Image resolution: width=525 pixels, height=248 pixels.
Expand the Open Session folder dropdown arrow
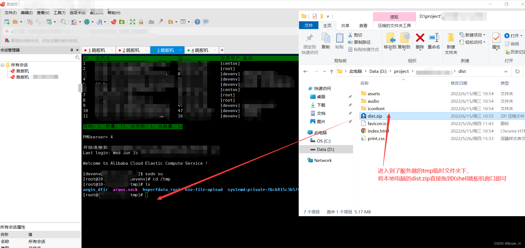(21, 22)
